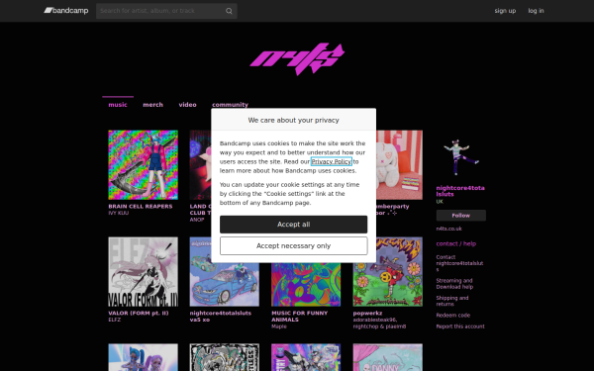The width and height of the screenshot is (594, 371).
Task: Open BRAIN CELL REAPERS album cover
Action: pyautogui.click(x=143, y=165)
